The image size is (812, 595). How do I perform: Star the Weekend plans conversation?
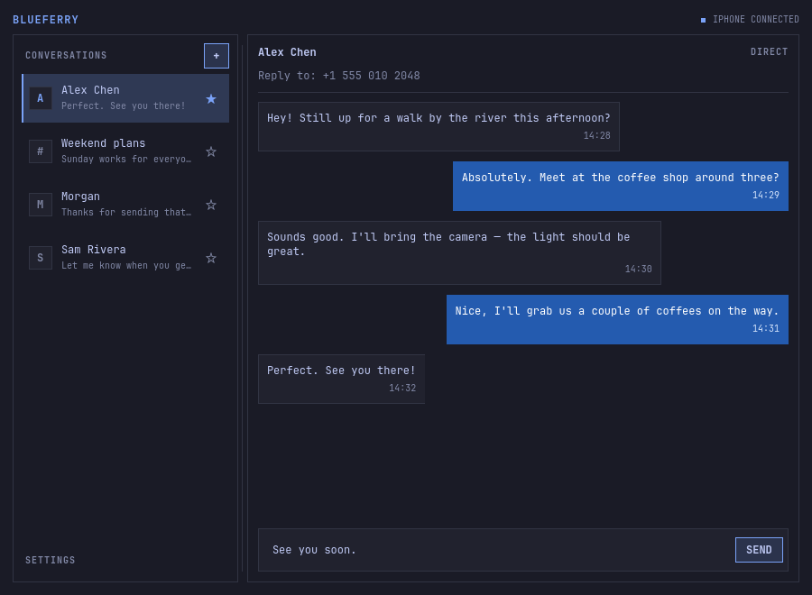211,151
